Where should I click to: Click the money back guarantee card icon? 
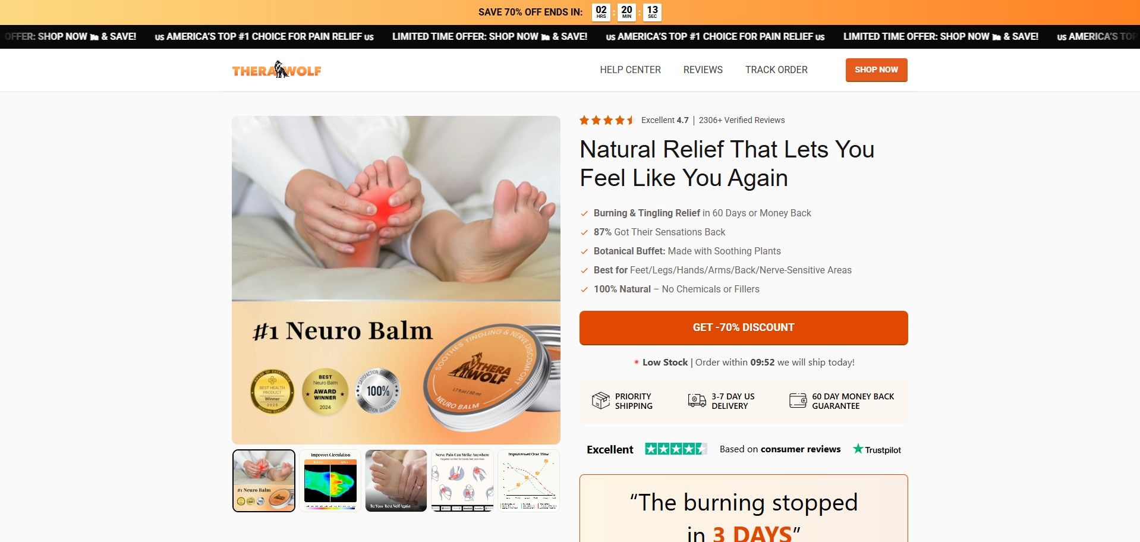(798, 401)
